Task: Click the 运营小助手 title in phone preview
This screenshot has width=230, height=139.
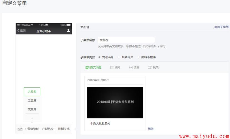Action: pyautogui.click(x=44, y=31)
